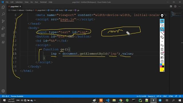The height and width of the screenshot is (103, 183).
Task: Expand the body breadcrumb segment
Action: click(x=60, y=10)
